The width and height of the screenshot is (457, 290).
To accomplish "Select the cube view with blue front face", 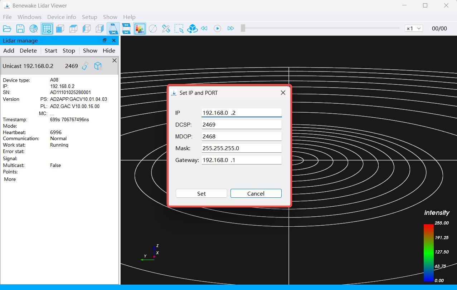I will pyautogui.click(x=60, y=29).
